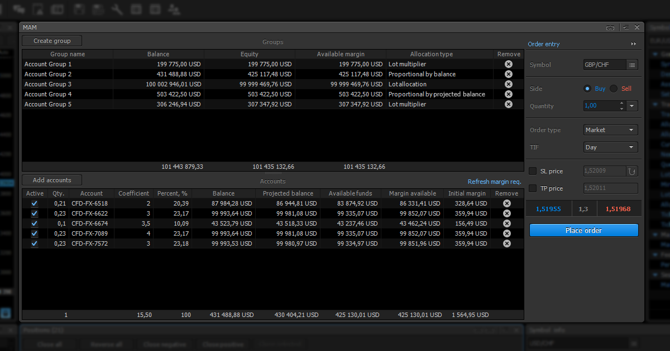The height and width of the screenshot is (351, 670).
Task: Remove account CFD-FX-7572 from list
Action: (506, 243)
